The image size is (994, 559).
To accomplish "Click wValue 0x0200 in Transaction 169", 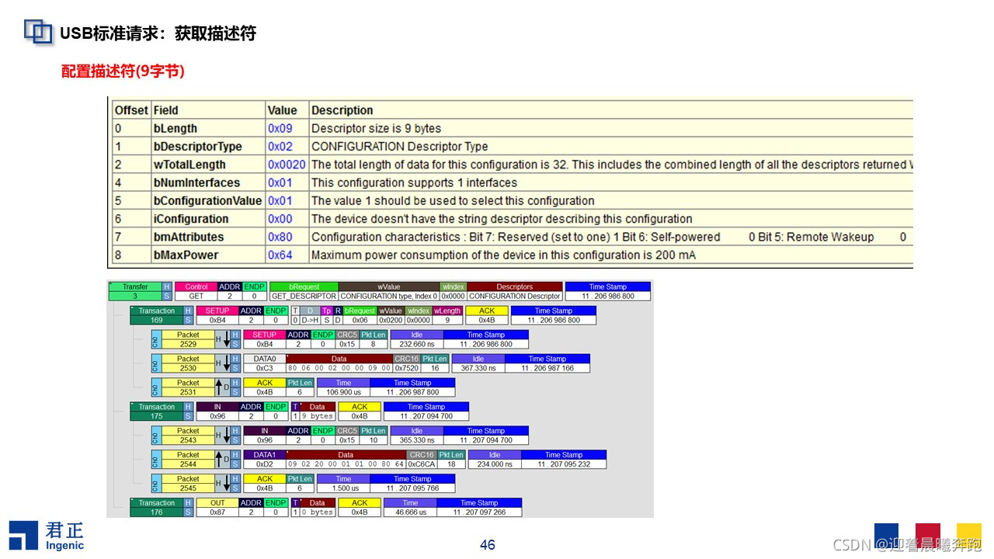I will 391,320.
